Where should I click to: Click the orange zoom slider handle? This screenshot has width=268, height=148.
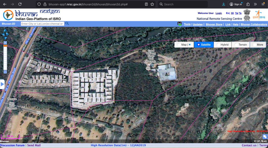pyautogui.click(x=5, y=46)
